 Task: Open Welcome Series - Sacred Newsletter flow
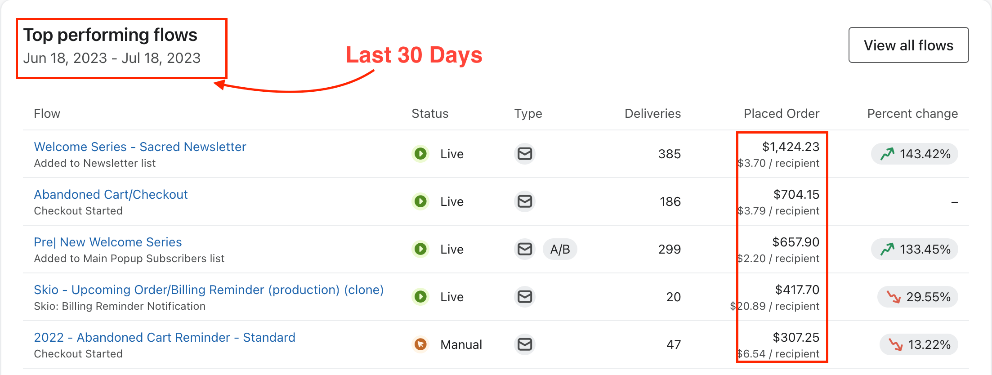point(140,147)
